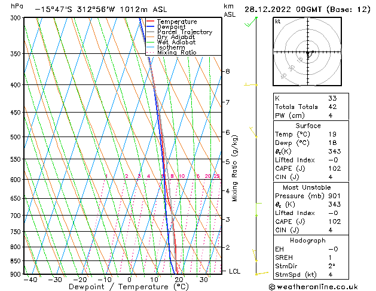
Task: Click mixing ratio line label 10
Action: [x=182, y=176]
